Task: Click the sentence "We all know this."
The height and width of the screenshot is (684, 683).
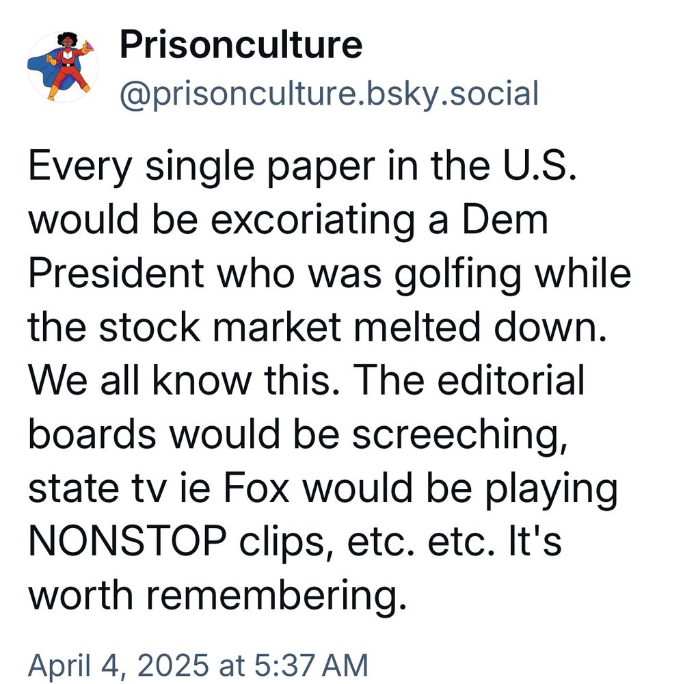Action: pyautogui.click(x=184, y=380)
